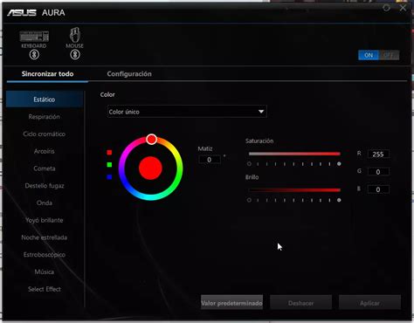Pick the blue preset swatch
This screenshot has height=323, width=414.
tap(109, 177)
